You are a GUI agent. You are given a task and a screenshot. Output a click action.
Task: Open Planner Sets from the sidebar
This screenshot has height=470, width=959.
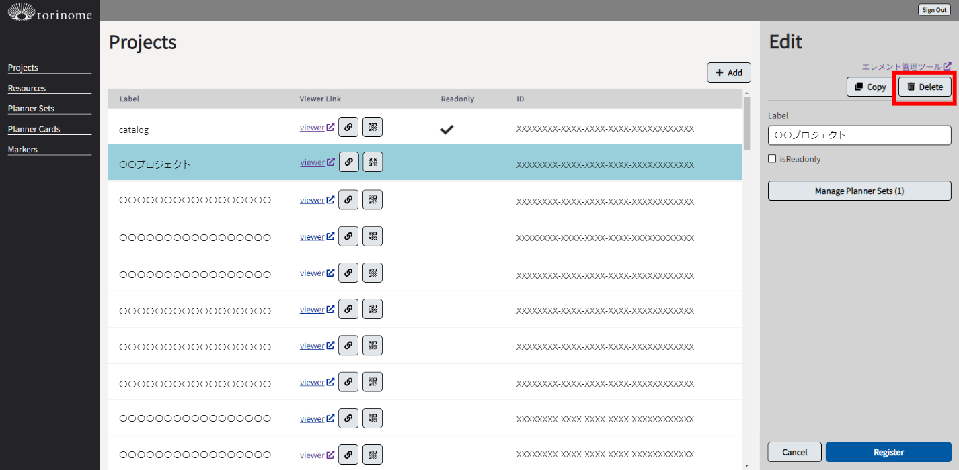click(31, 108)
